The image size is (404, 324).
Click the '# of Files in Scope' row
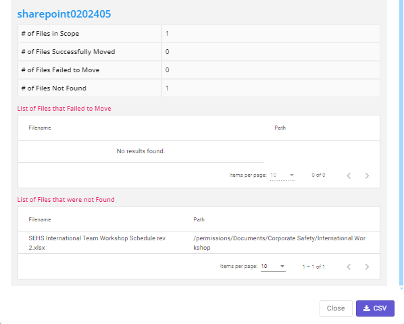click(x=199, y=34)
